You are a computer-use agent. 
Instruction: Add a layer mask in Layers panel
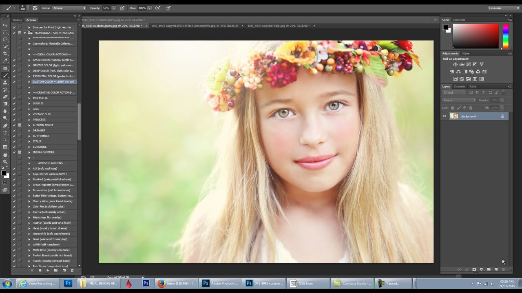pos(474,269)
